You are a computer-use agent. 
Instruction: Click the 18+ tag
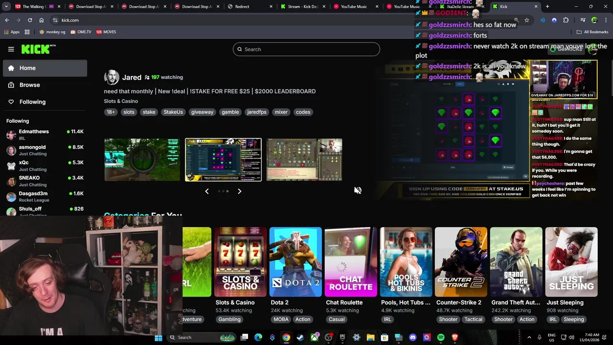[111, 112]
